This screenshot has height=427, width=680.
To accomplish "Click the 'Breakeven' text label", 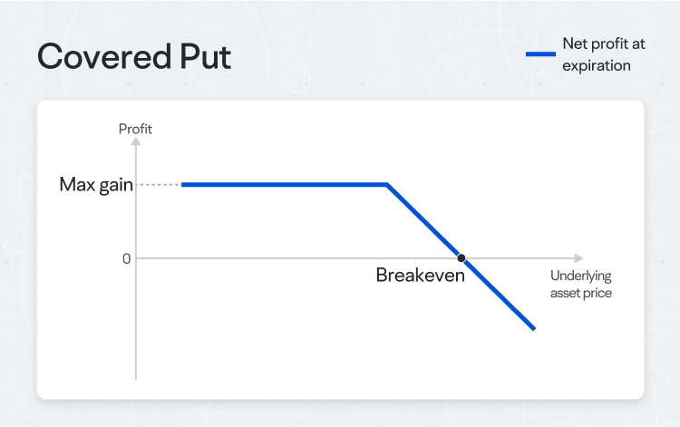I will click(x=420, y=276).
